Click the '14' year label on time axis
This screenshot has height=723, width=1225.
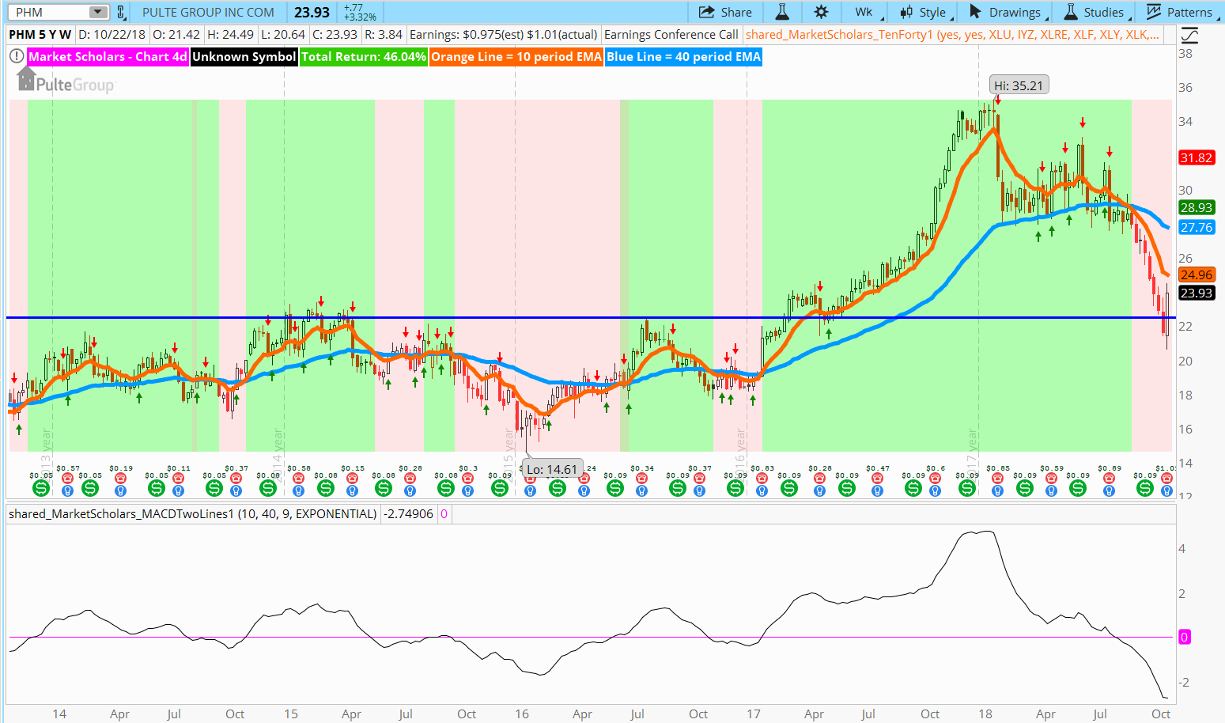[x=59, y=714]
